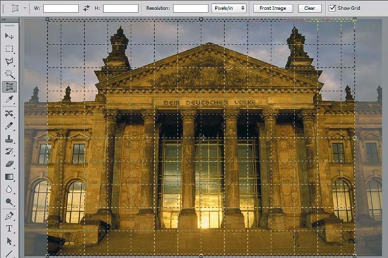
Task: Expand the tools panel with double arrows
Action: point(3,20)
